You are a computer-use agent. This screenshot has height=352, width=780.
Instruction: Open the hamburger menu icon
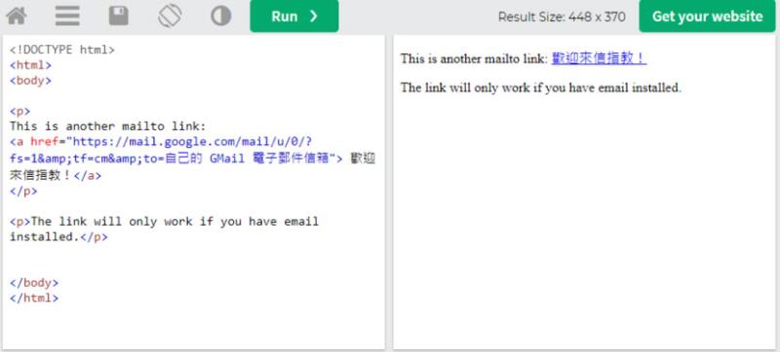(67, 16)
